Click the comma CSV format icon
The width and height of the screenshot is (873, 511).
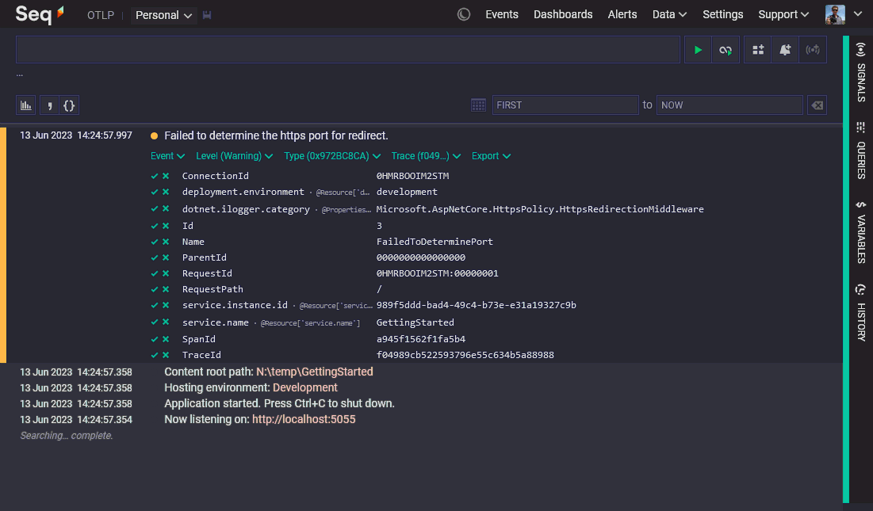pos(49,105)
